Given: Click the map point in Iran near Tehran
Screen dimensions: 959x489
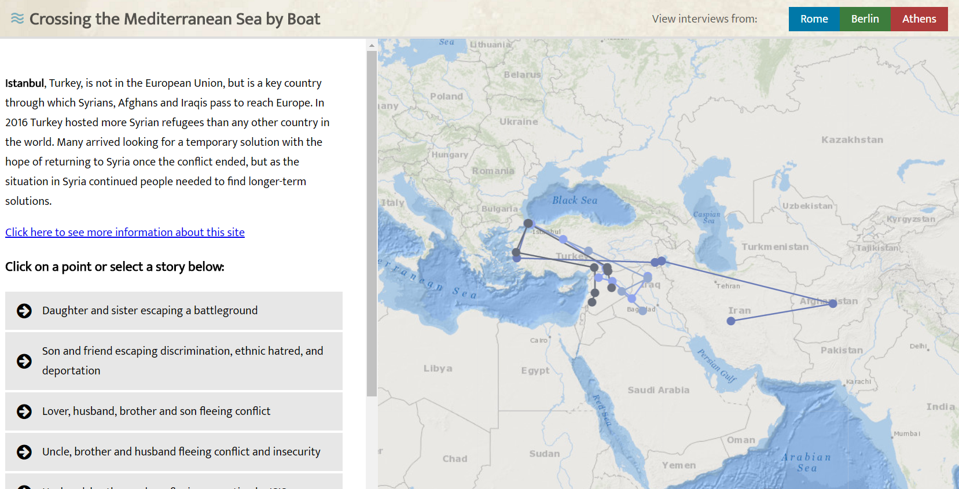Looking at the screenshot, I should point(731,321).
